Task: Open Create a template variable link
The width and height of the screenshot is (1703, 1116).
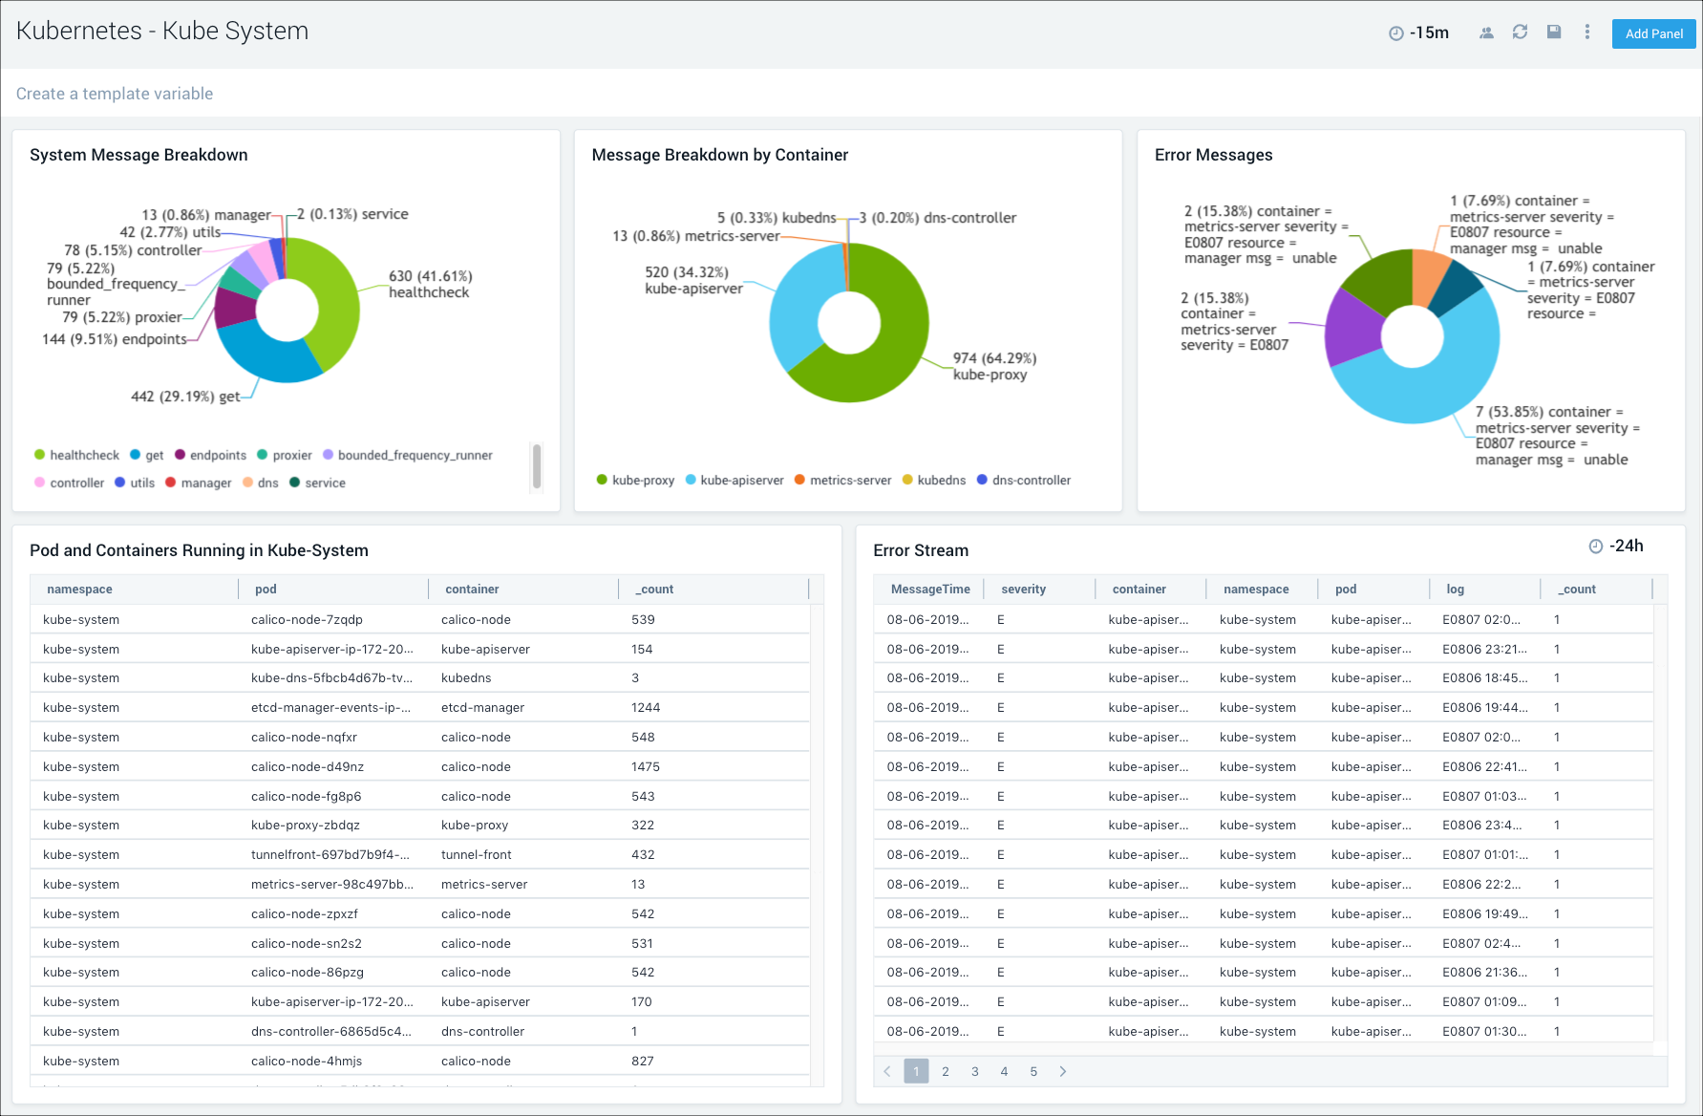Action: click(x=114, y=93)
